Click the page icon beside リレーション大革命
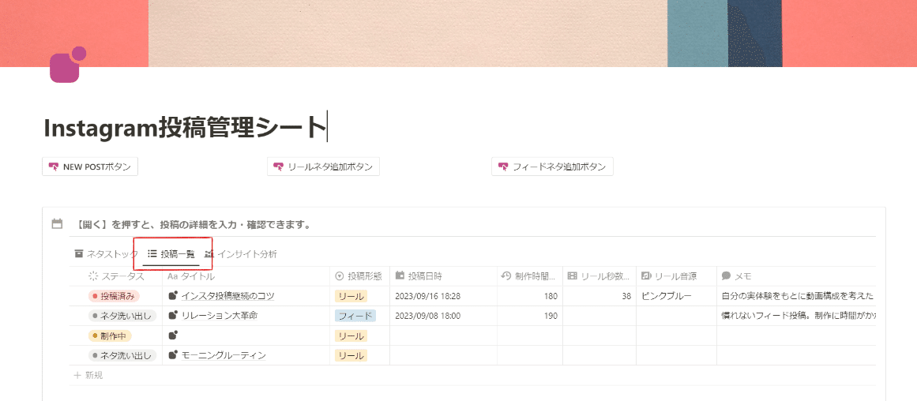This screenshot has width=917, height=401. coord(172,315)
